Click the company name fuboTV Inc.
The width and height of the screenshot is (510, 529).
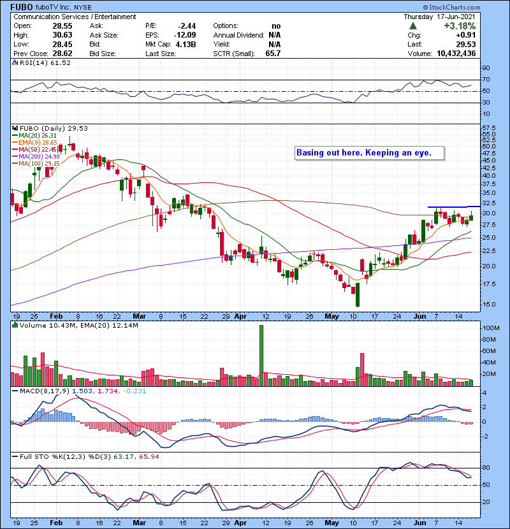point(53,8)
